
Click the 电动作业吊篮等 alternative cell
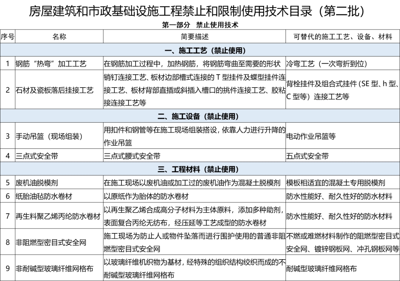pos(311,136)
